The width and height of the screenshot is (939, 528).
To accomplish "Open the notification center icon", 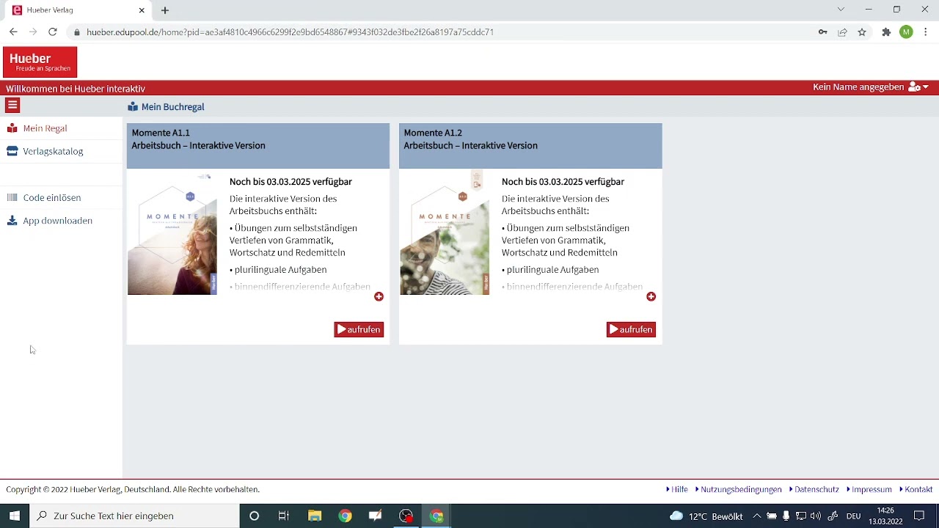I will pos(918,516).
